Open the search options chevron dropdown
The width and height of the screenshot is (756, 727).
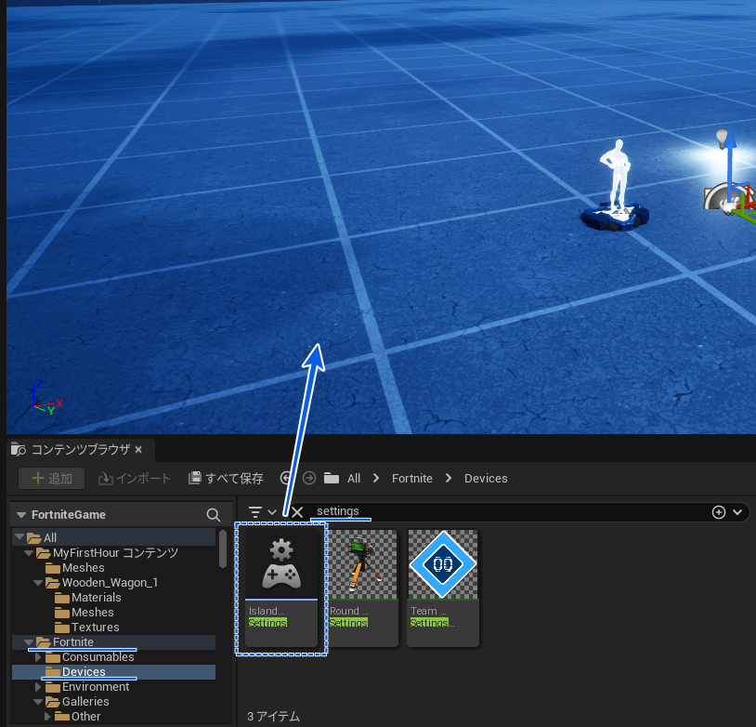(x=737, y=511)
